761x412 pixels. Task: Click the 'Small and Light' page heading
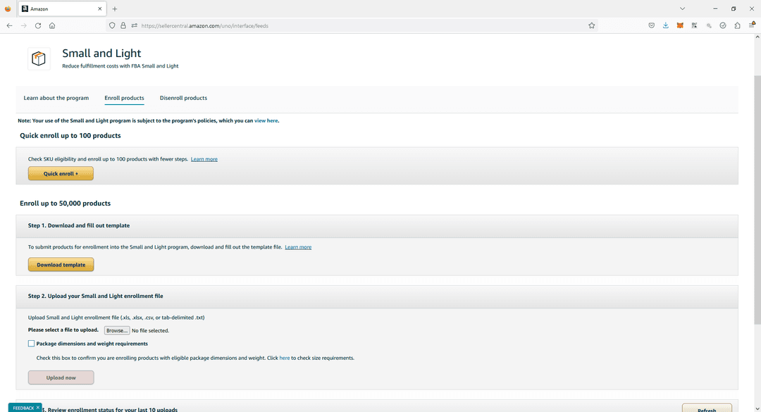(x=101, y=54)
